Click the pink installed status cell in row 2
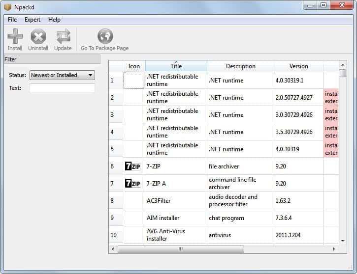Image resolution: width=357 pixels, height=274 pixels. (331, 97)
